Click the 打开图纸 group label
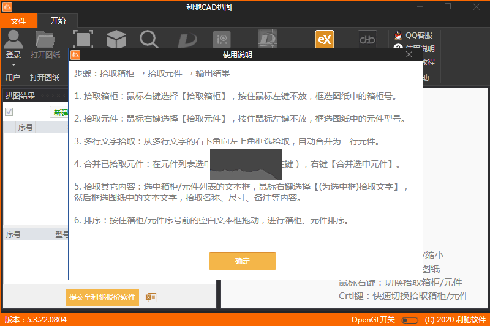The width and height of the screenshot is (490, 326). [45, 77]
